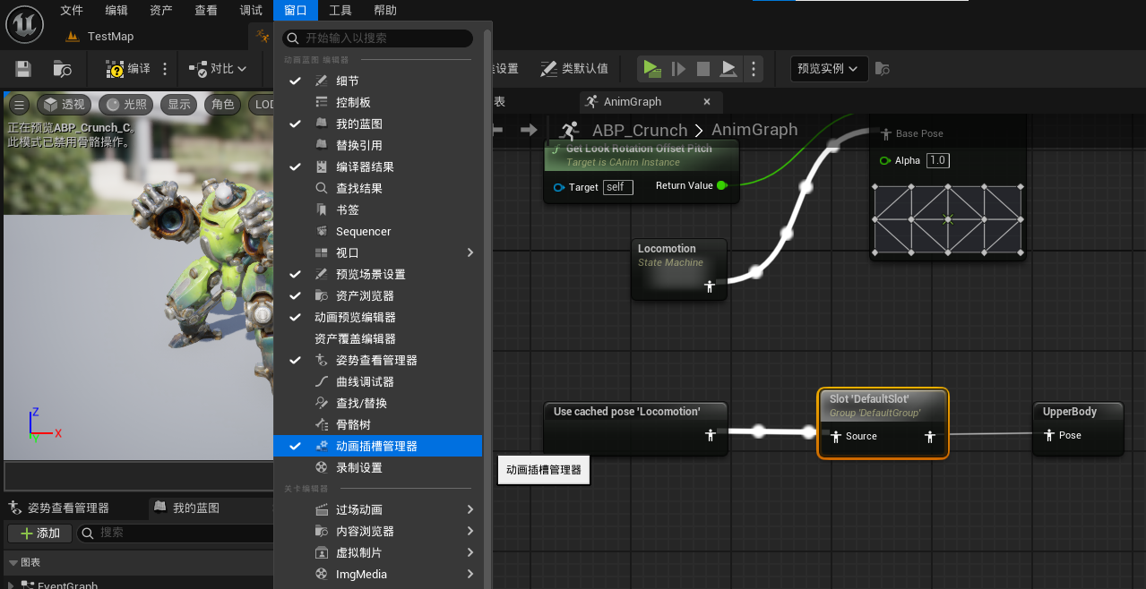Stop the simulation with the square button
Image resolution: width=1146 pixels, height=589 pixels.
click(x=703, y=69)
